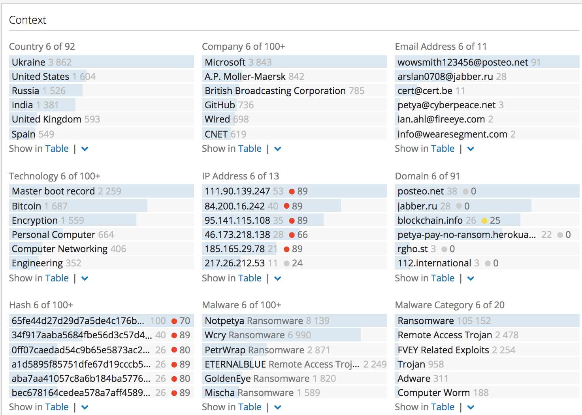The height and width of the screenshot is (415, 582).
Task: Click red risk dot for 185.165.29.78
Action: [x=287, y=249]
